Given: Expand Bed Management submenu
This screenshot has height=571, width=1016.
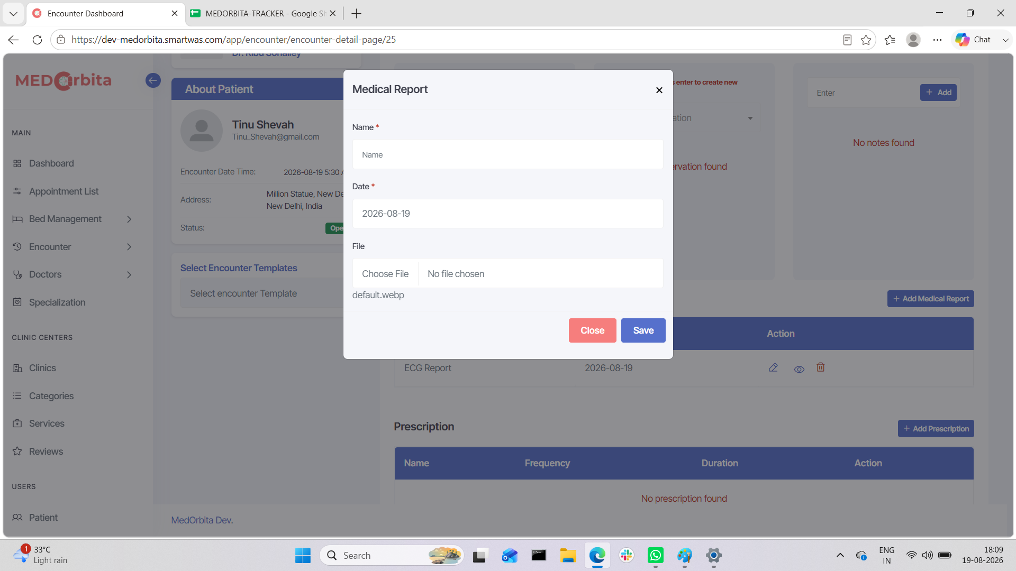Looking at the screenshot, I should pos(129,219).
